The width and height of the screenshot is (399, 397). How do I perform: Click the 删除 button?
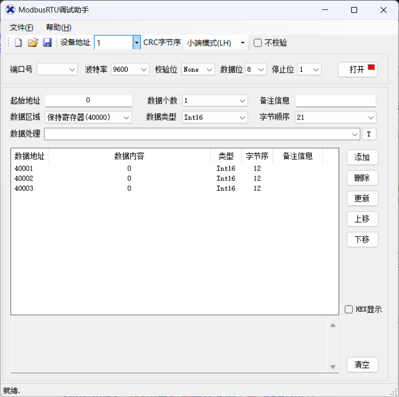362,178
